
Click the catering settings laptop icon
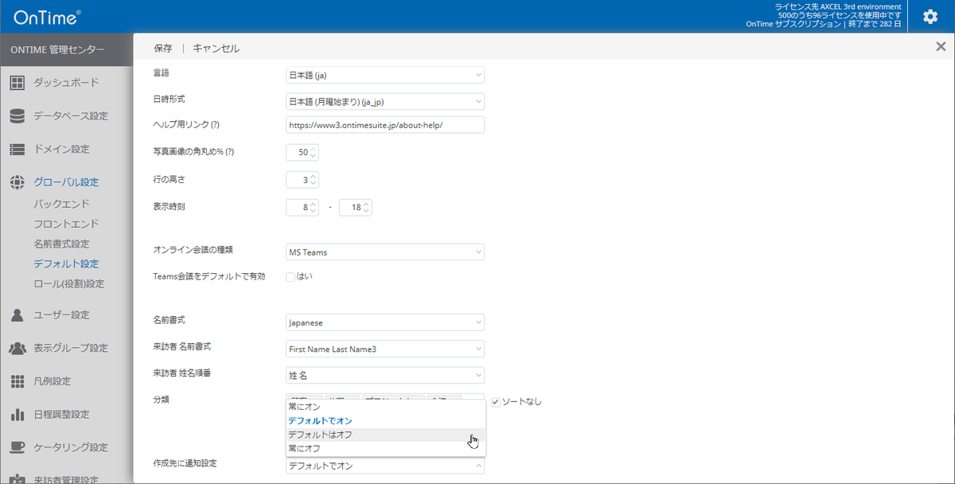[x=17, y=447]
